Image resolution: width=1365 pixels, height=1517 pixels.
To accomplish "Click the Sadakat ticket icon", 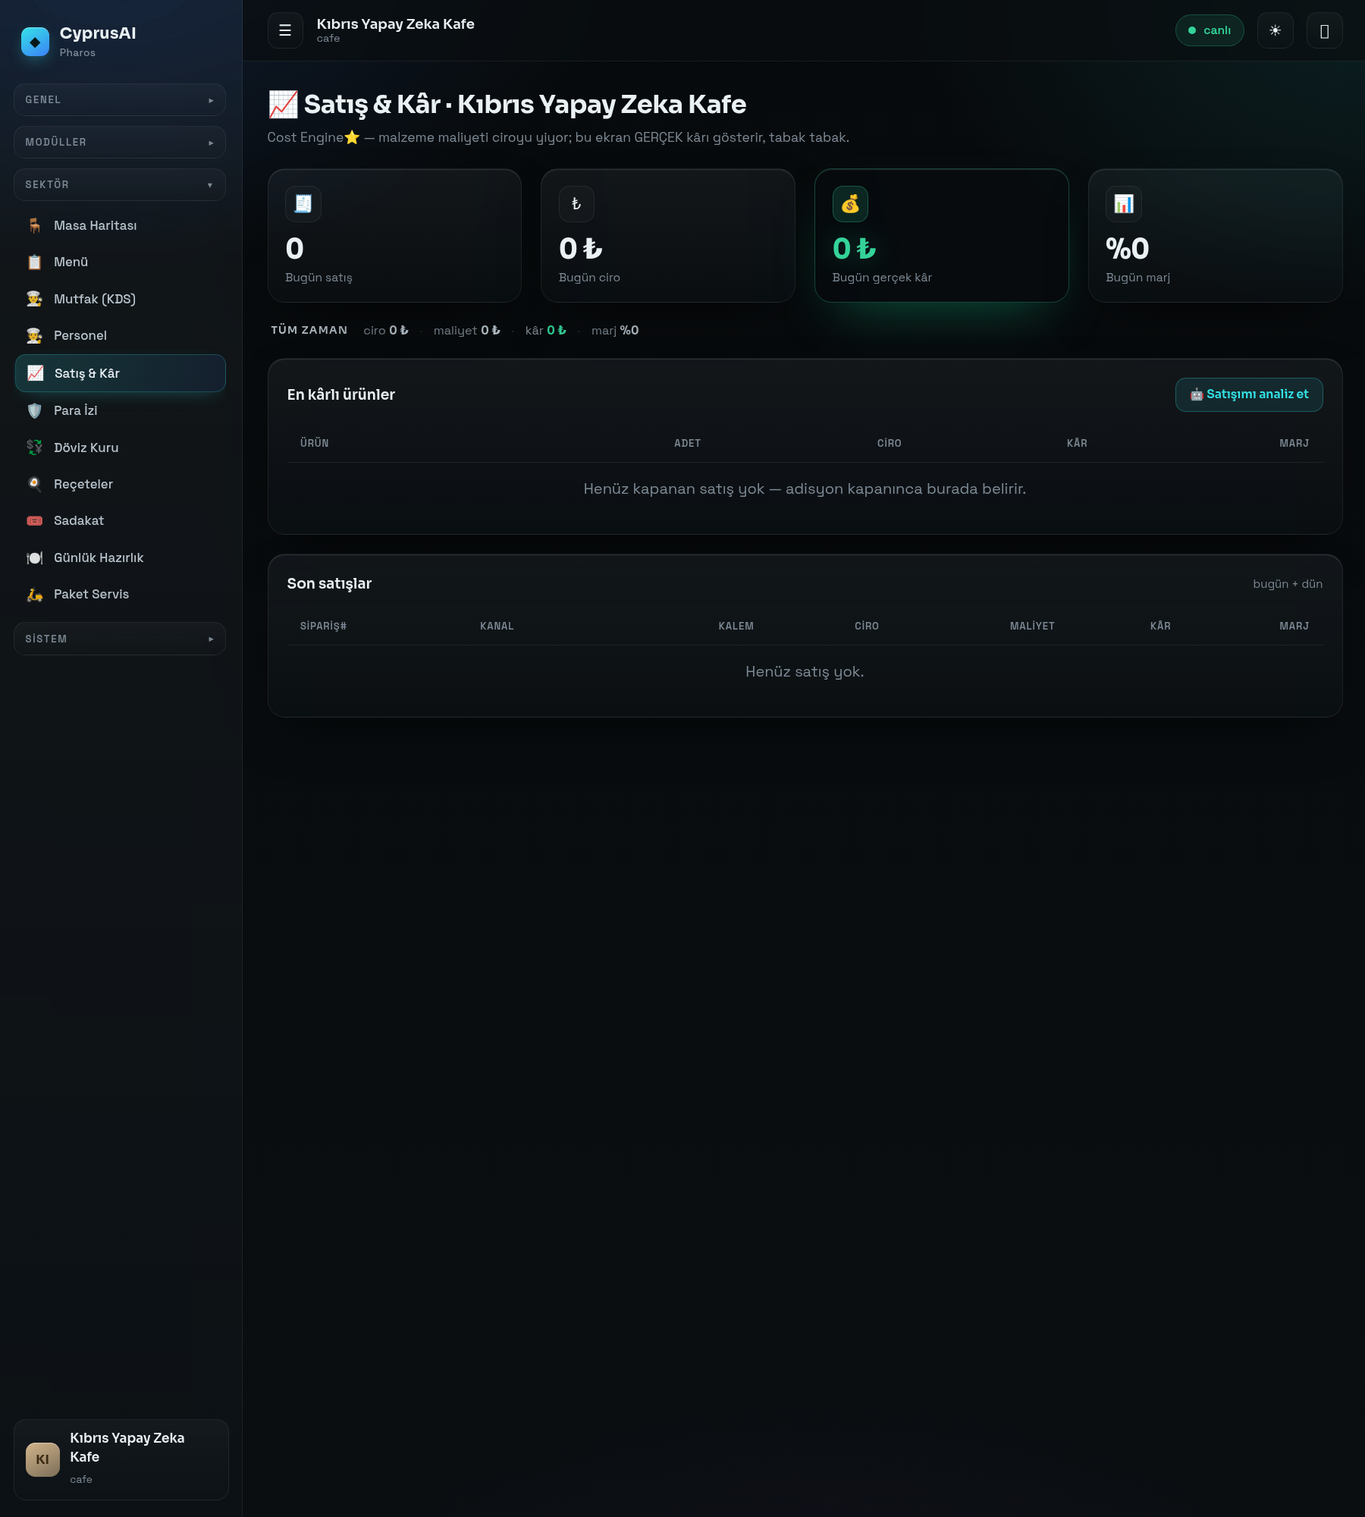I will coord(35,520).
